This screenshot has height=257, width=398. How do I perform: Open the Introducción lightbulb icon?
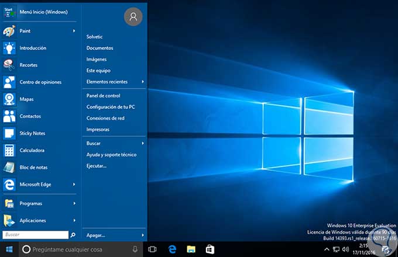pyautogui.click(x=9, y=48)
